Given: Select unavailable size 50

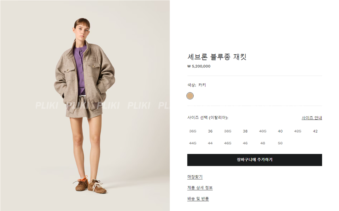Looking at the screenshot, I should click(280, 143).
